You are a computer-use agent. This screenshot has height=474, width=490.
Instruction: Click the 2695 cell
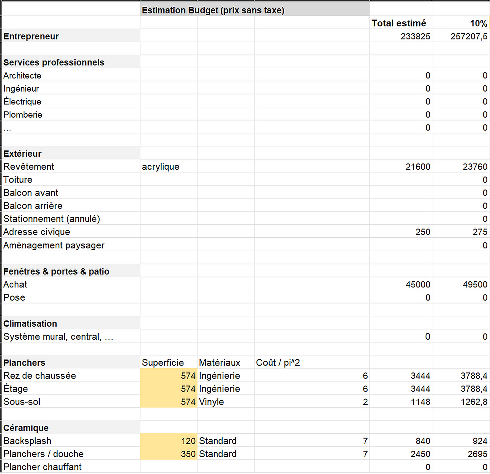tap(461, 454)
